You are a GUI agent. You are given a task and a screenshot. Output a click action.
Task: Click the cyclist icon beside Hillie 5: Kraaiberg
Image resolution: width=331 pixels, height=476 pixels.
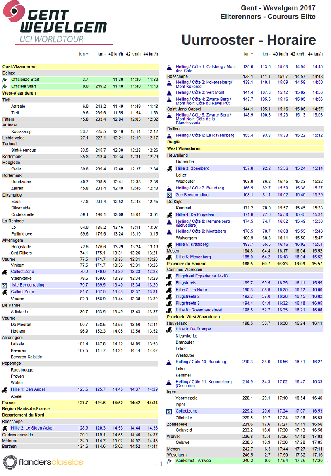tap(169, 245)
